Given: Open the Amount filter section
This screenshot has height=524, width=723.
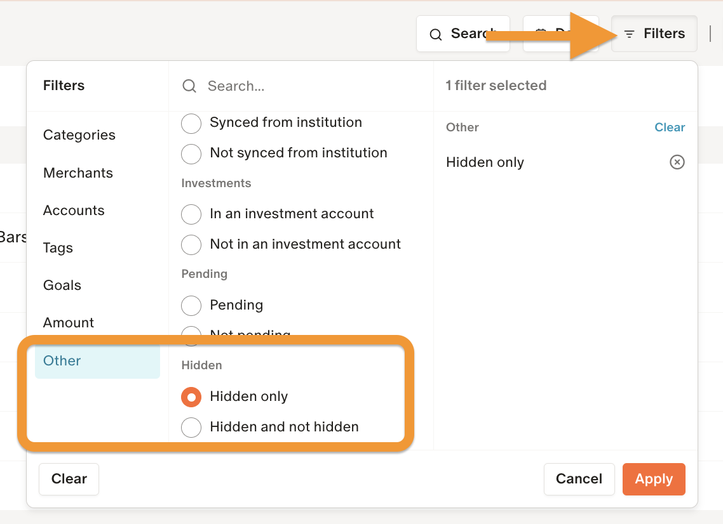Looking at the screenshot, I should (69, 323).
